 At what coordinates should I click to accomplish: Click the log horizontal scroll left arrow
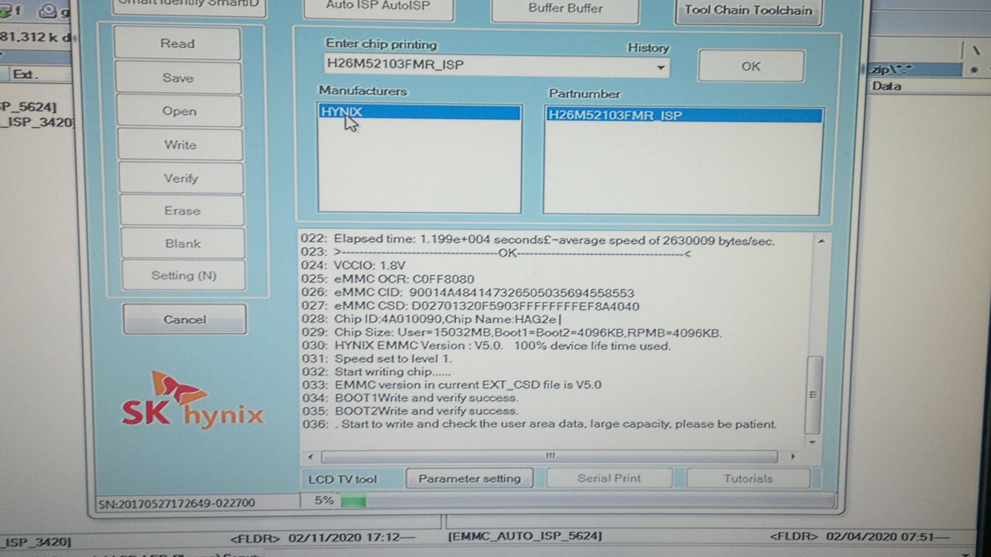[x=310, y=456]
